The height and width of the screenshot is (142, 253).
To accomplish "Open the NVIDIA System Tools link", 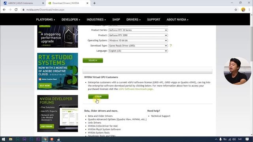I will [x=99, y=133].
